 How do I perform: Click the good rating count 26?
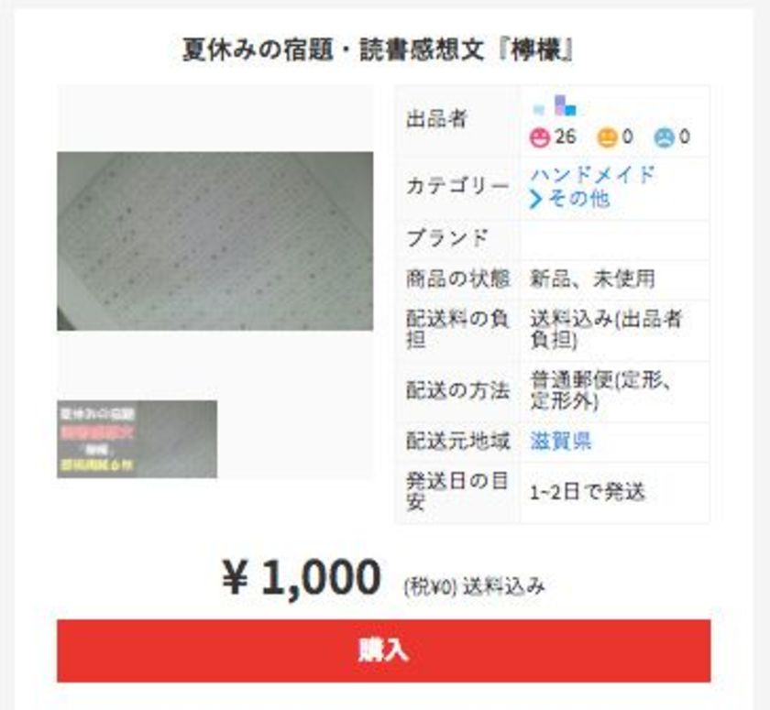click(x=565, y=137)
